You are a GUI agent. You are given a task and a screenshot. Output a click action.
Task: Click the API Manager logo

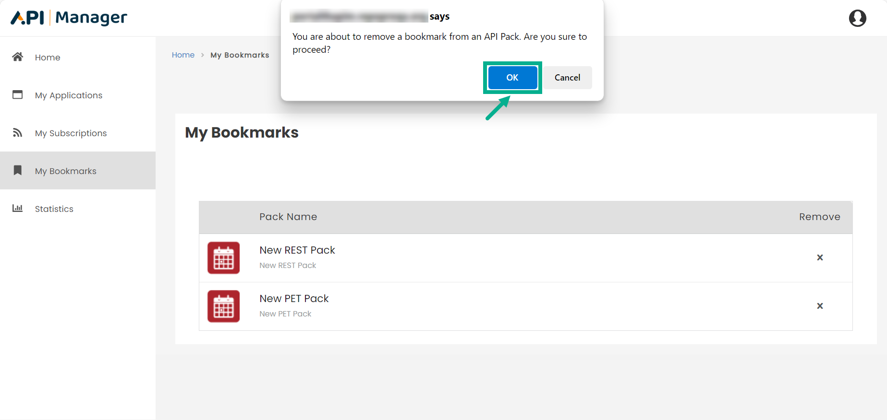pyautogui.click(x=68, y=17)
